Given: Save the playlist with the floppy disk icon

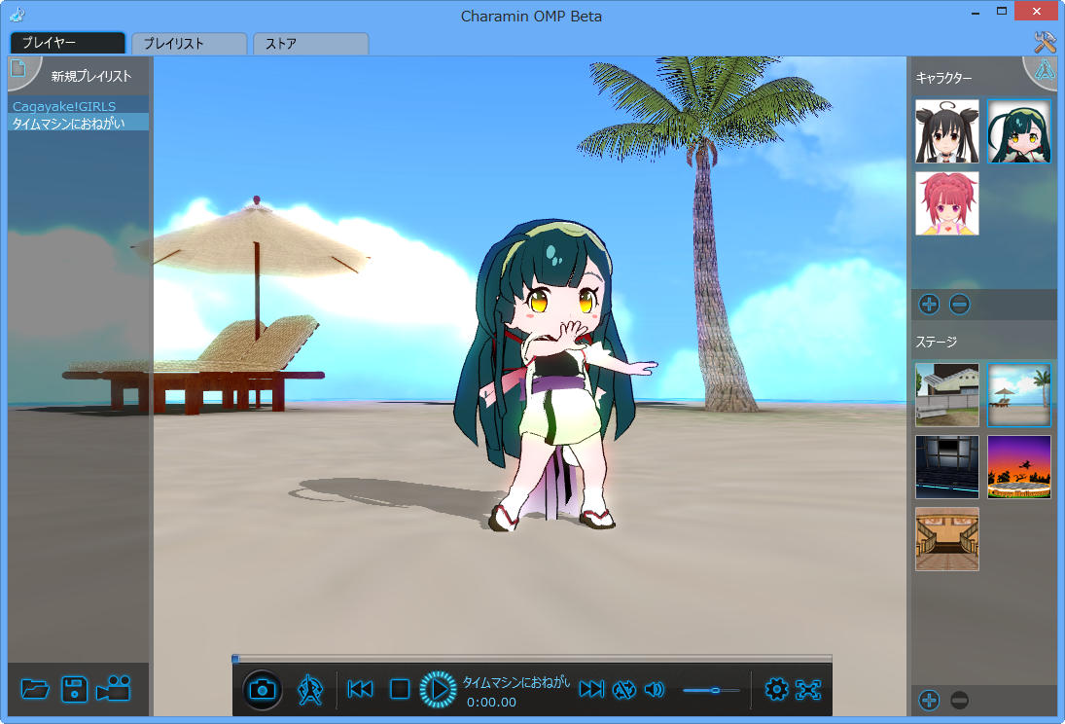Looking at the screenshot, I should pos(74,689).
